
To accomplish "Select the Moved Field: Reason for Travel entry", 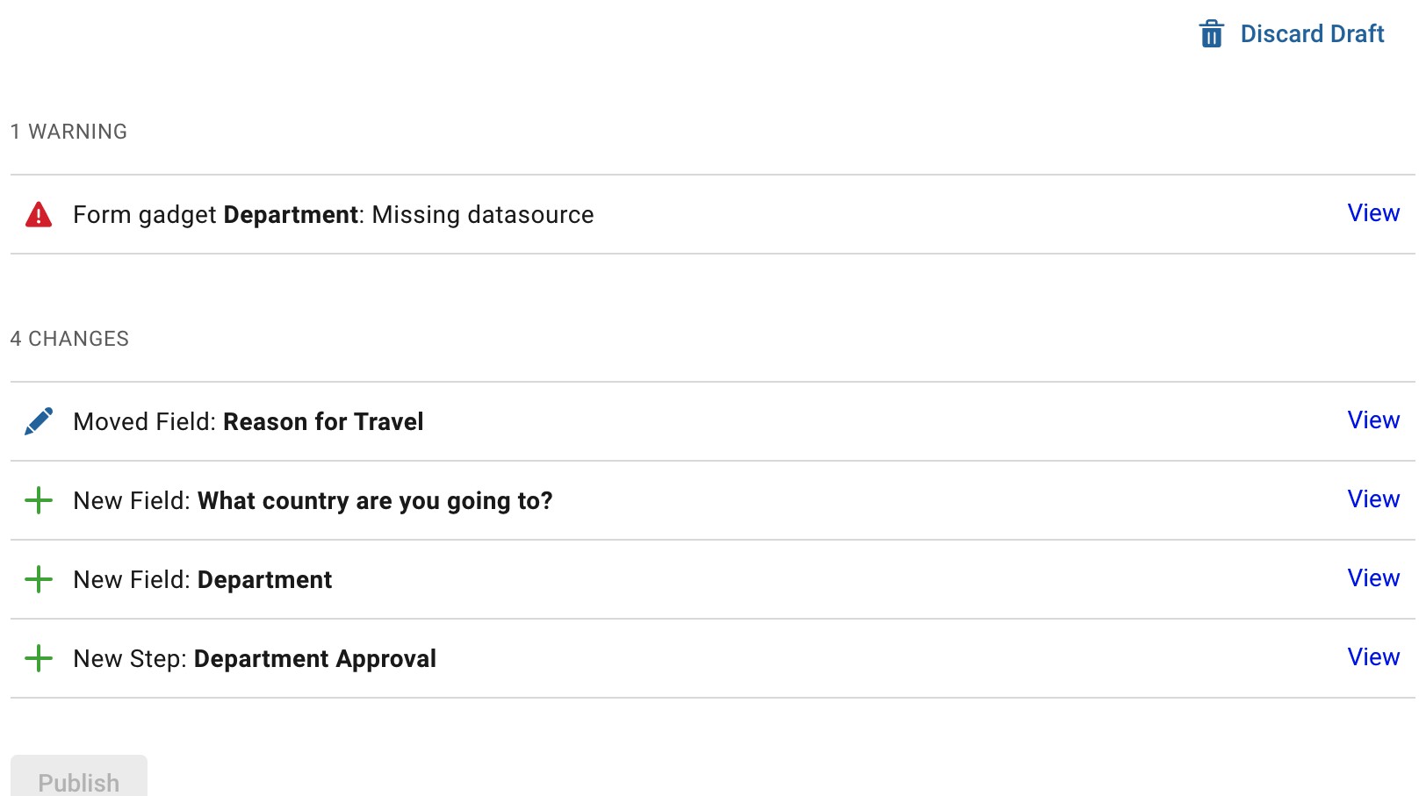I will pos(248,422).
